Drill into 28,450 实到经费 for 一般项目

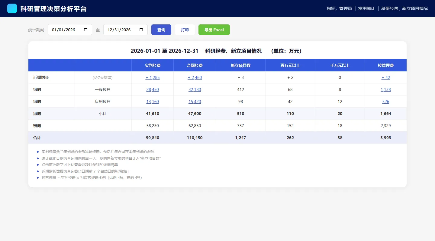[153, 89]
